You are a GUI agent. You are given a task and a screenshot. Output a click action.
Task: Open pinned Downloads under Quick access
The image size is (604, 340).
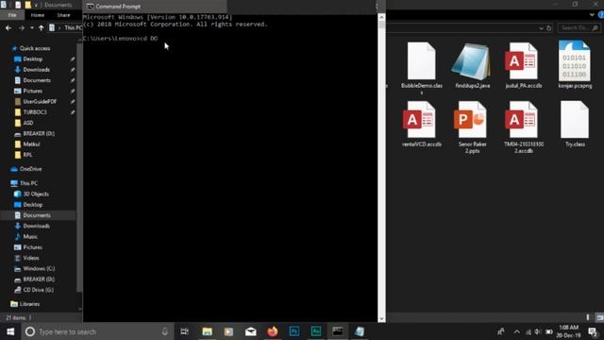(x=36, y=69)
